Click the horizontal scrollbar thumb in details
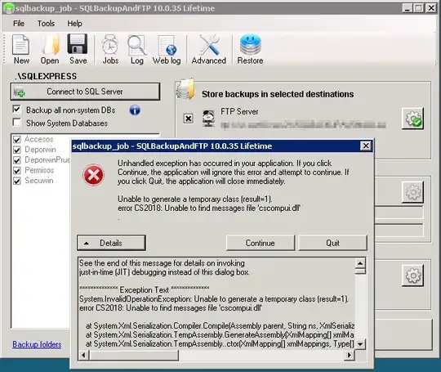The height and width of the screenshot is (372, 441). coord(134,355)
